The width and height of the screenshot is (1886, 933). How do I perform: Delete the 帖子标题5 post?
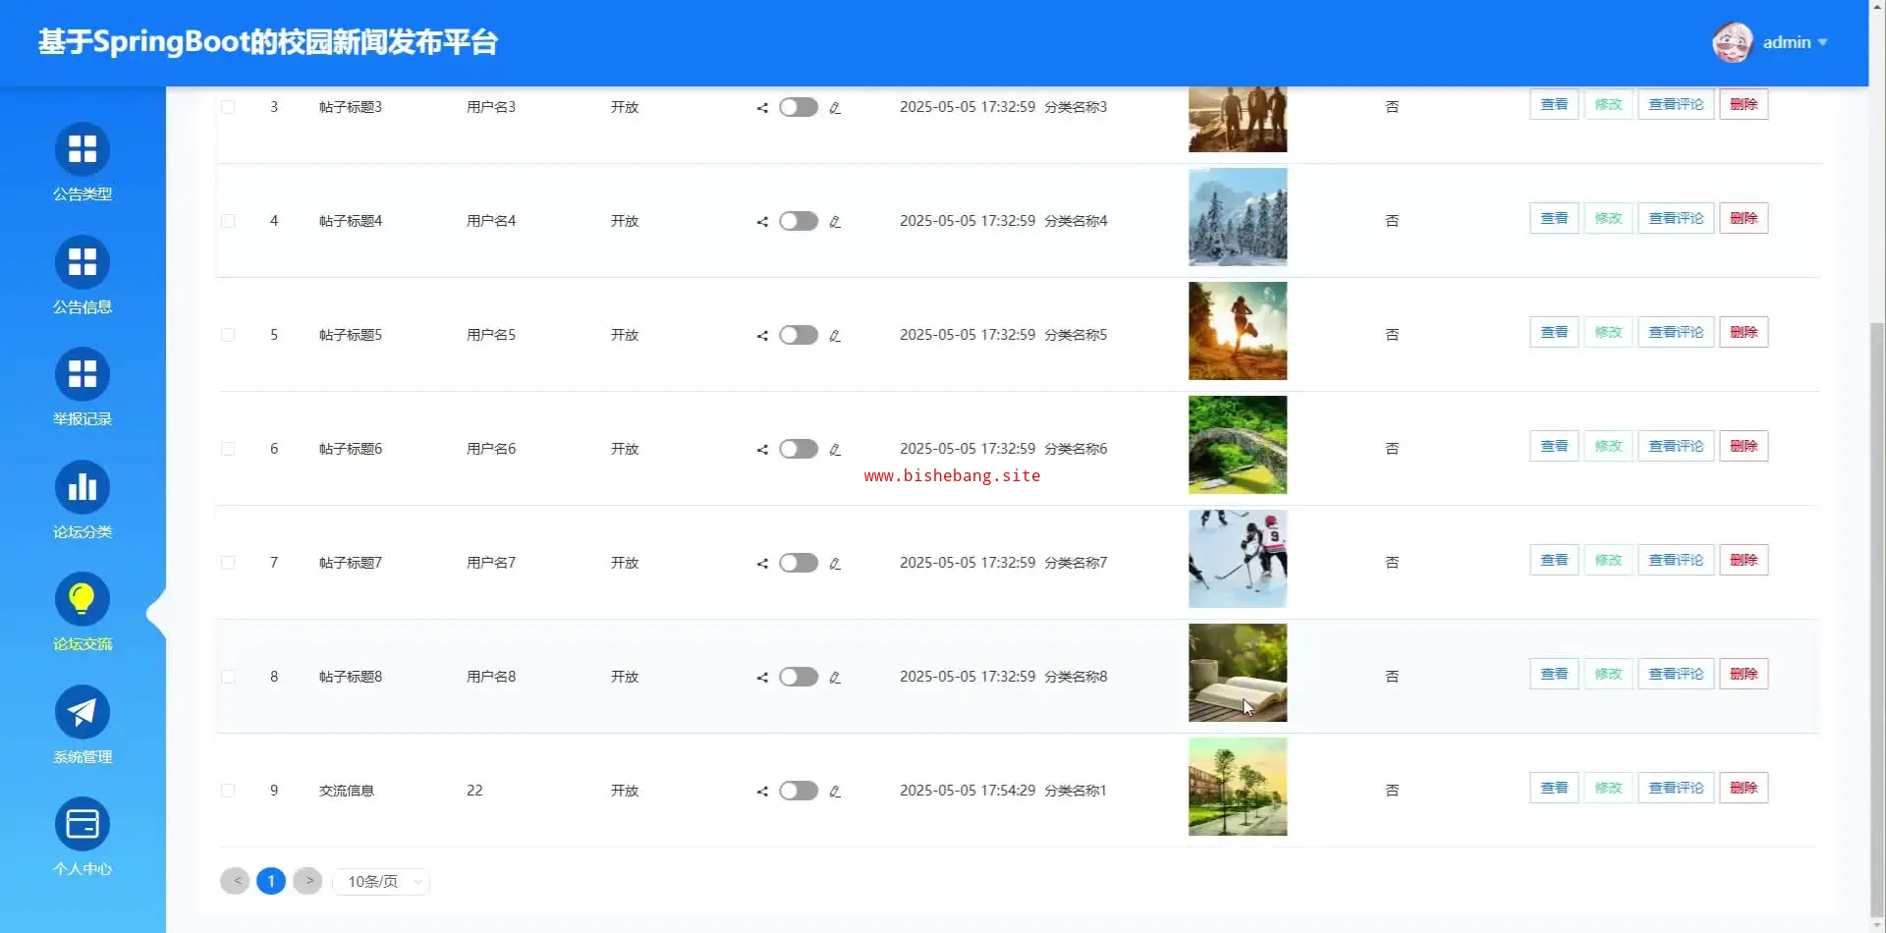pos(1744,332)
